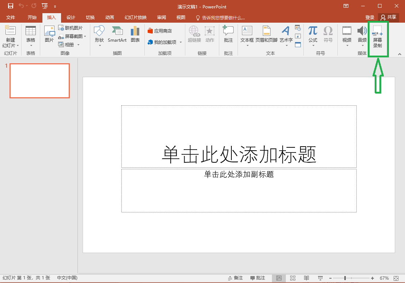Switch to the 切换 ribbon tab

coord(90,17)
